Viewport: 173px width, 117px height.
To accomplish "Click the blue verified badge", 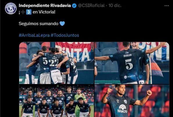I will (x=74, y=6).
